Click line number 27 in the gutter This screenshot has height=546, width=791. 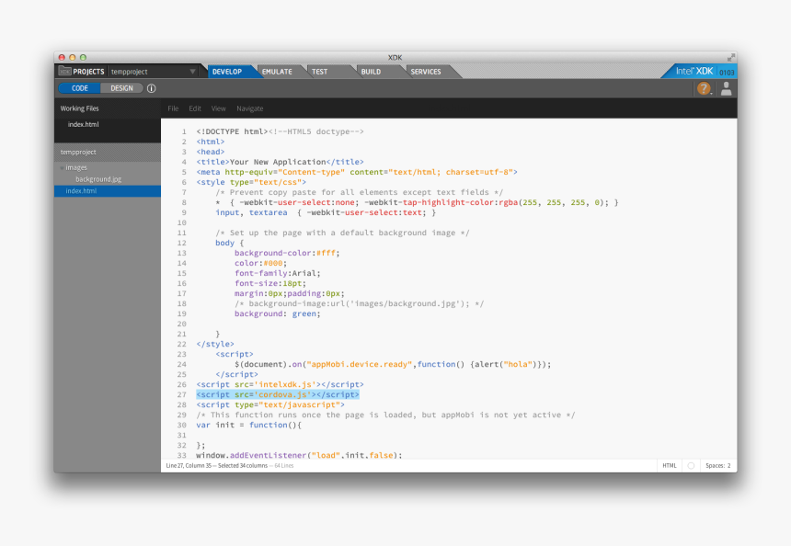181,394
